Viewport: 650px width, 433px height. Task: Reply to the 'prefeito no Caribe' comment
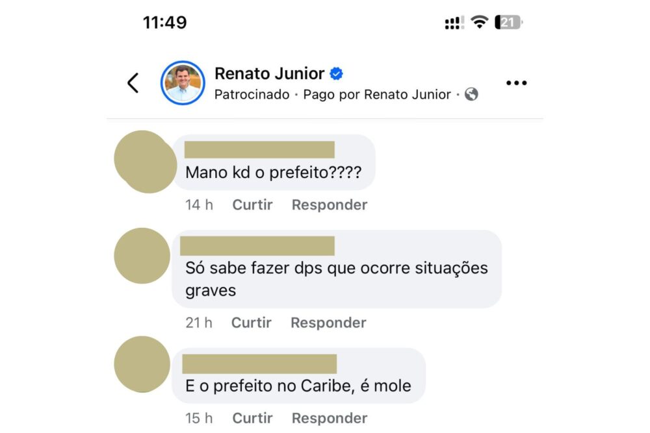coord(330,418)
